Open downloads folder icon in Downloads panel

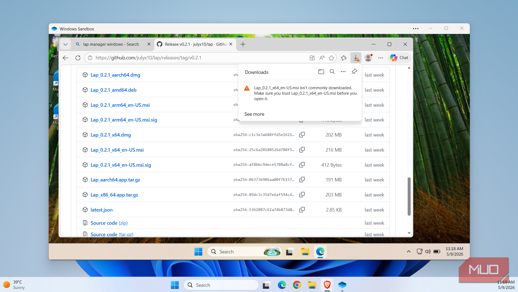coord(321,72)
